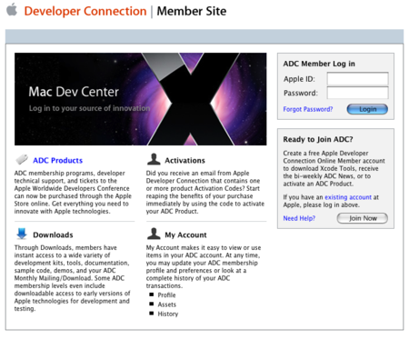Follow the existing account link

point(348,197)
